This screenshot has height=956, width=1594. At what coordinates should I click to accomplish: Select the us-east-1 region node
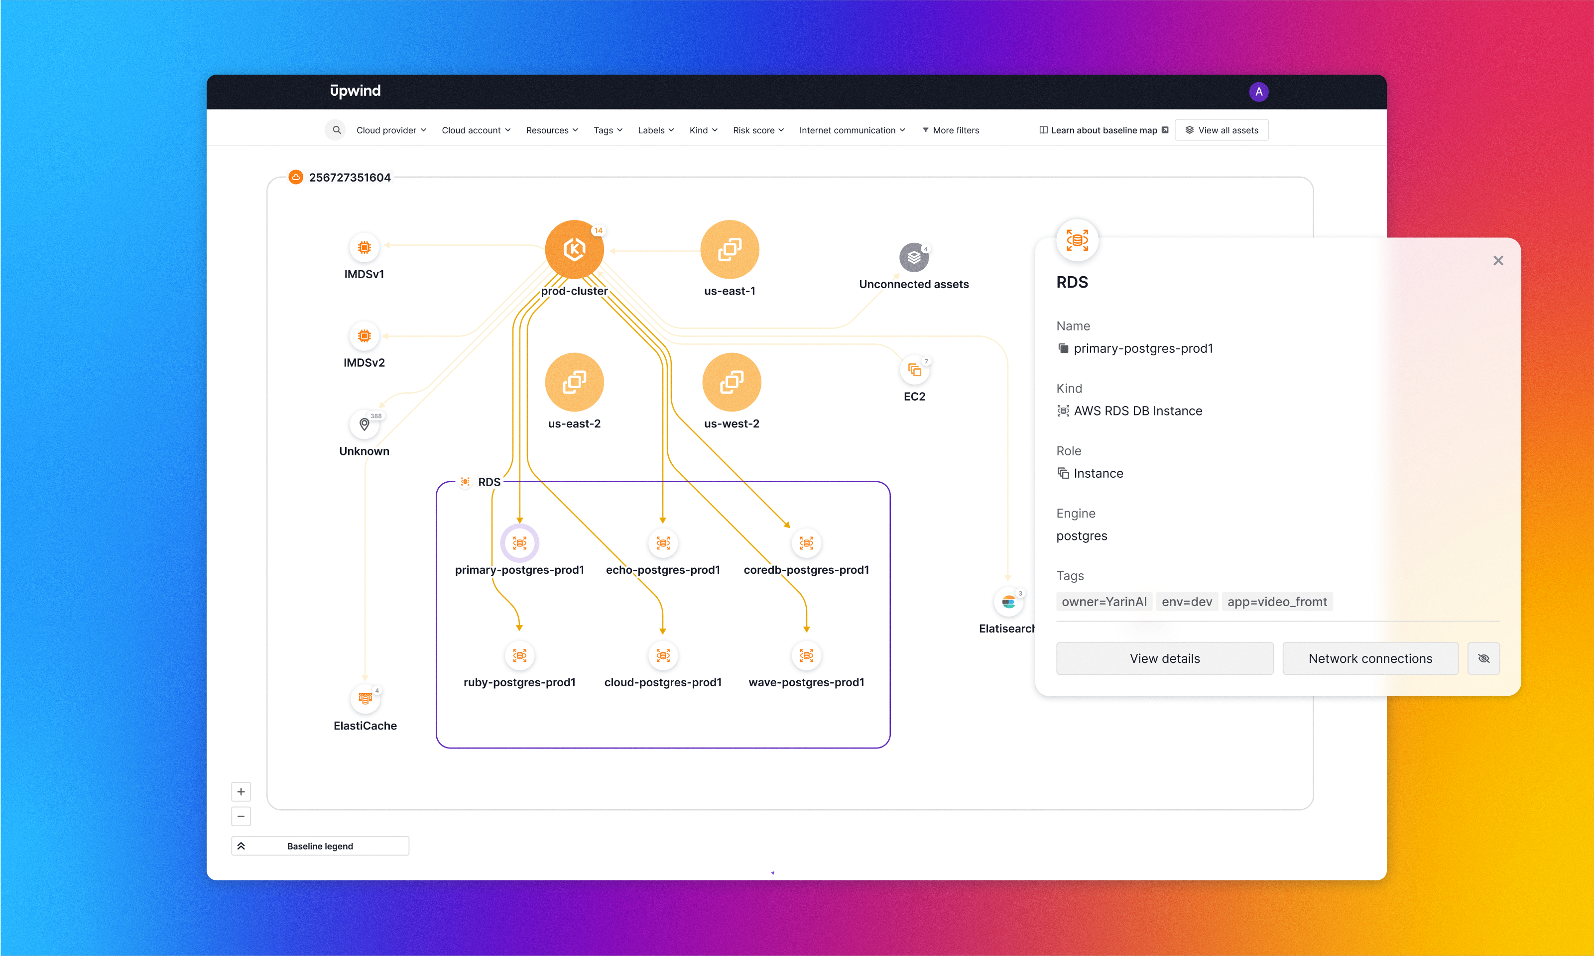(x=729, y=249)
